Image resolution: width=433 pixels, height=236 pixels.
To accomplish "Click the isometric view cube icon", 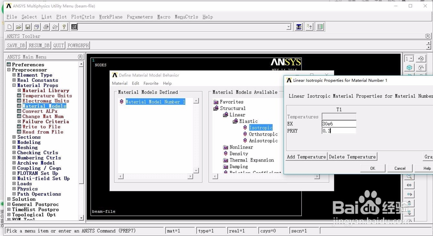I will (409, 68).
